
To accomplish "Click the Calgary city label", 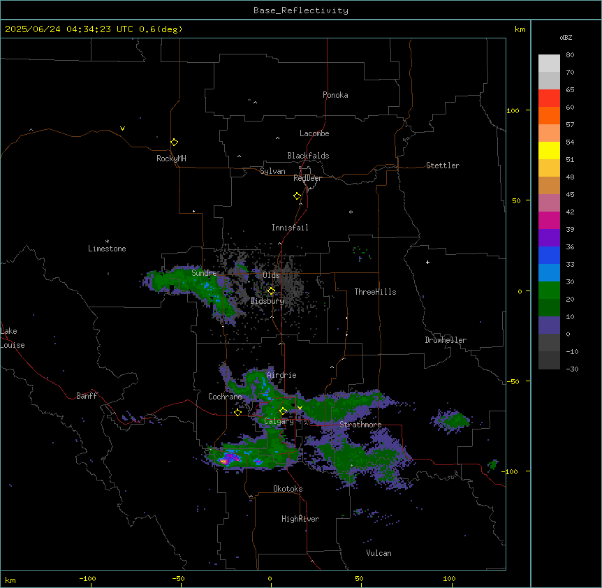I will coord(279,421).
